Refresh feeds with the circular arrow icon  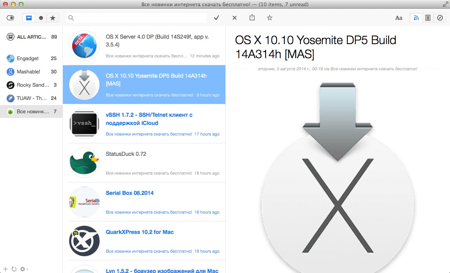click(x=14, y=269)
